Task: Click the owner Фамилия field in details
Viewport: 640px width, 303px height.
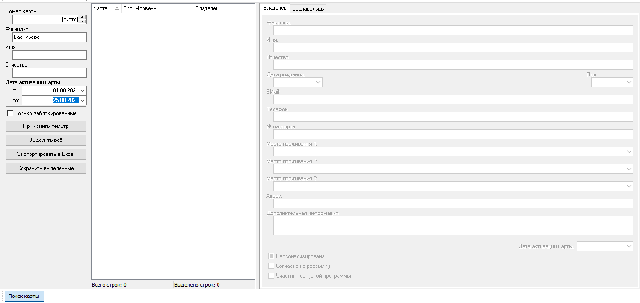Action: [453, 30]
